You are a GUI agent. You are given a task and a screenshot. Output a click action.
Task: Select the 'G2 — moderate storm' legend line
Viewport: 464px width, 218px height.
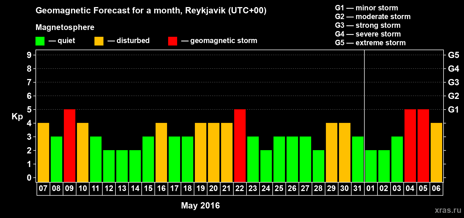pos(373,17)
